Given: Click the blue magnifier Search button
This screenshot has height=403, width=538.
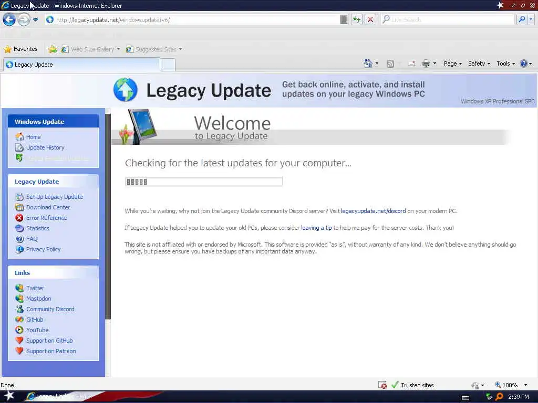Looking at the screenshot, I should (522, 19).
